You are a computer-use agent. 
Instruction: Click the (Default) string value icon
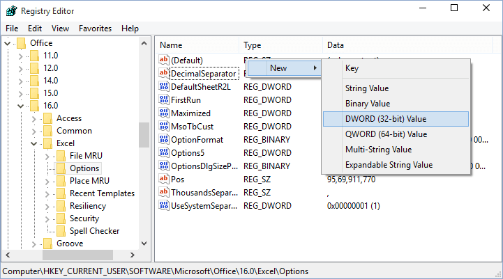(x=164, y=60)
